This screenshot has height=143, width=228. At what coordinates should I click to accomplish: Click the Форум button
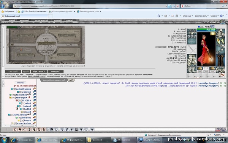point(26,72)
